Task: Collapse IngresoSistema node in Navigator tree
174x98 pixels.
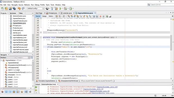Action: pyautogui.click(x=1, y=60)
